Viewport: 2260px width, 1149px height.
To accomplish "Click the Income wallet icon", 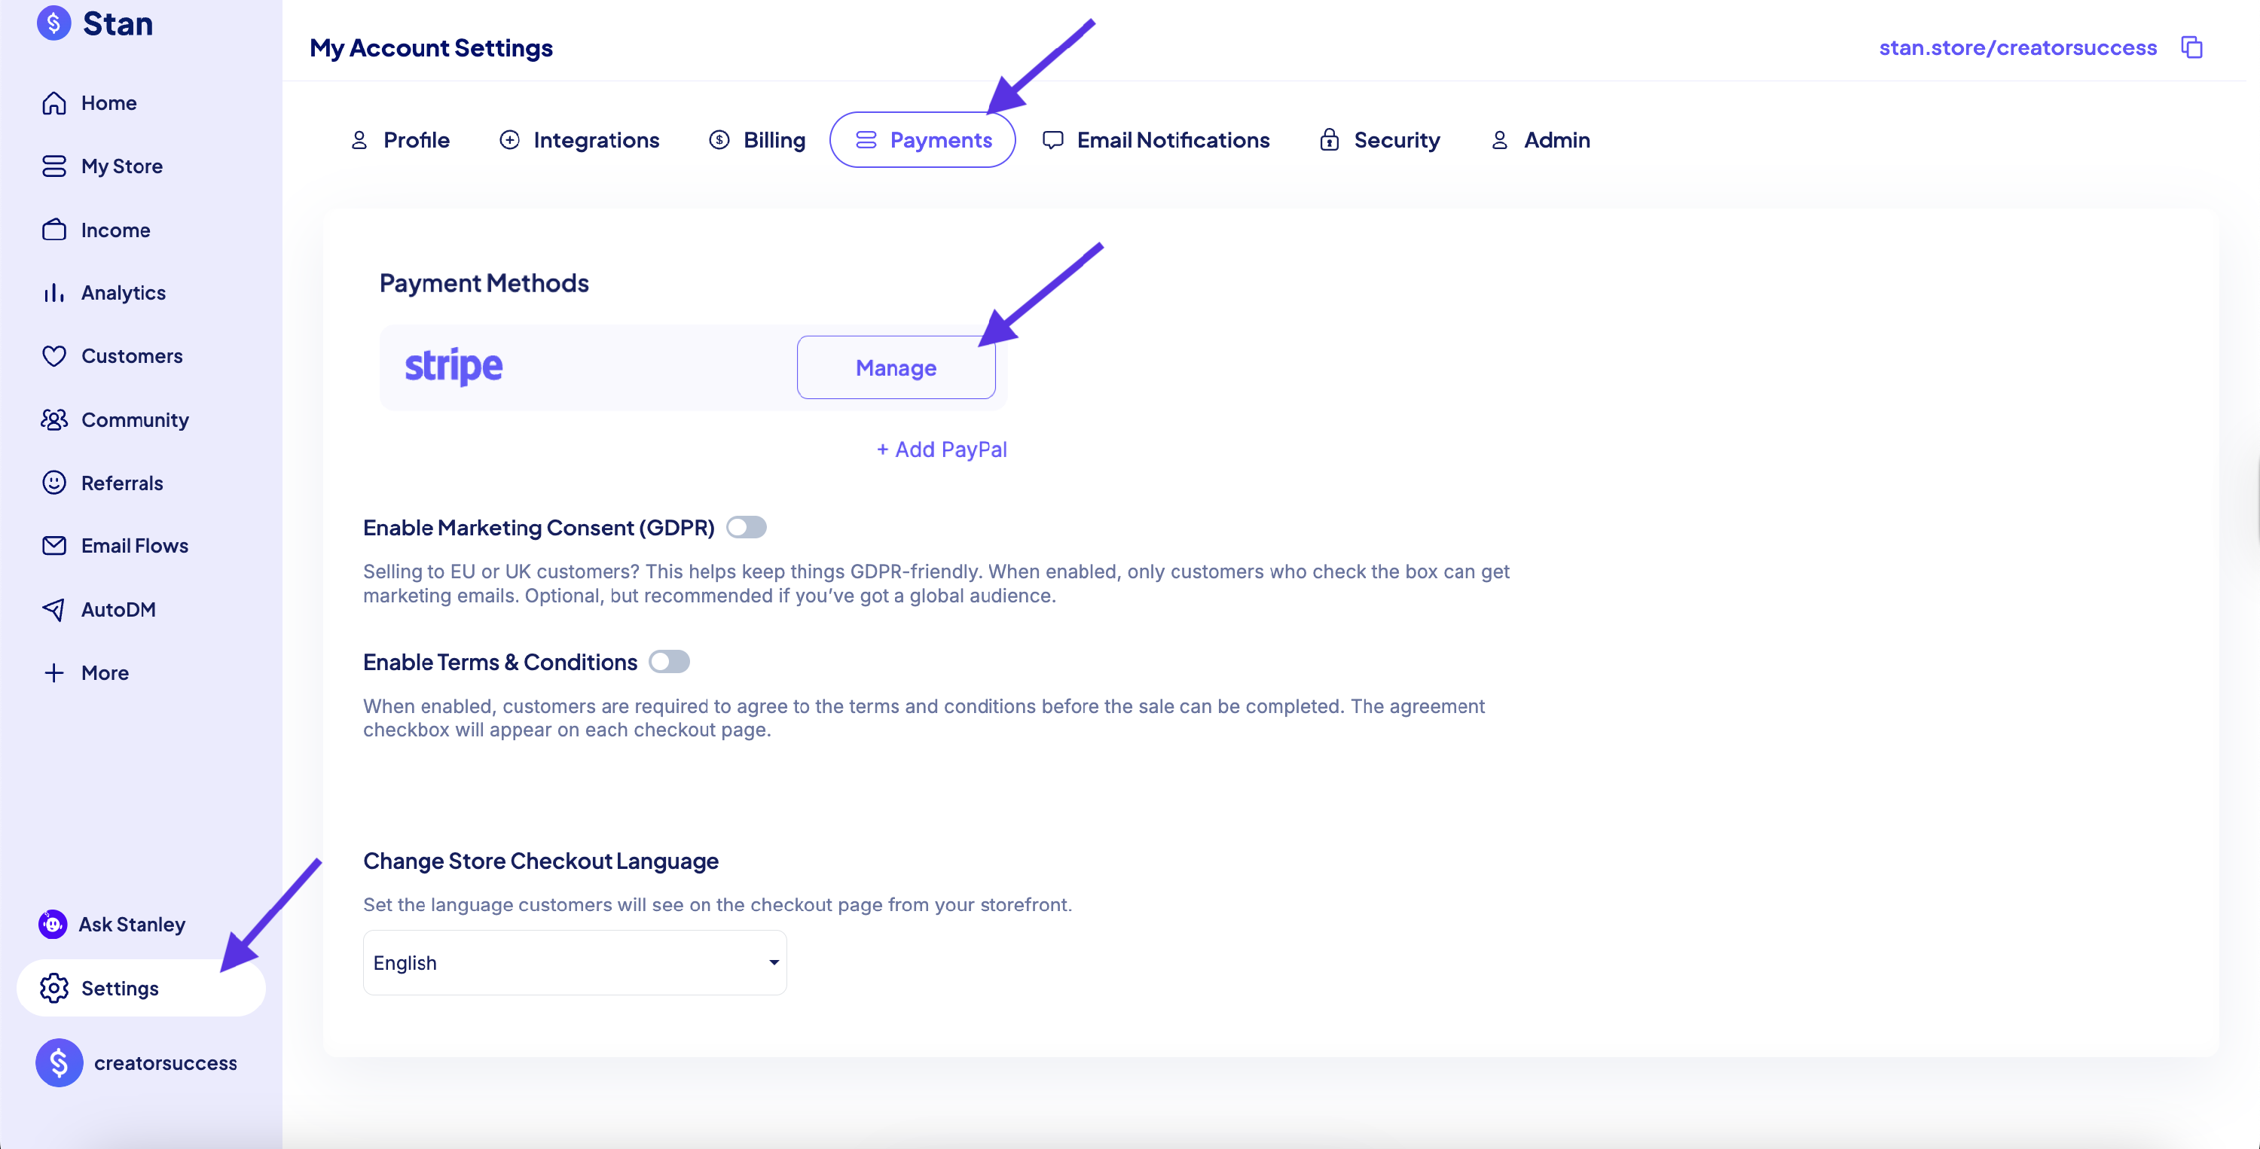I will tap(53, 230).
